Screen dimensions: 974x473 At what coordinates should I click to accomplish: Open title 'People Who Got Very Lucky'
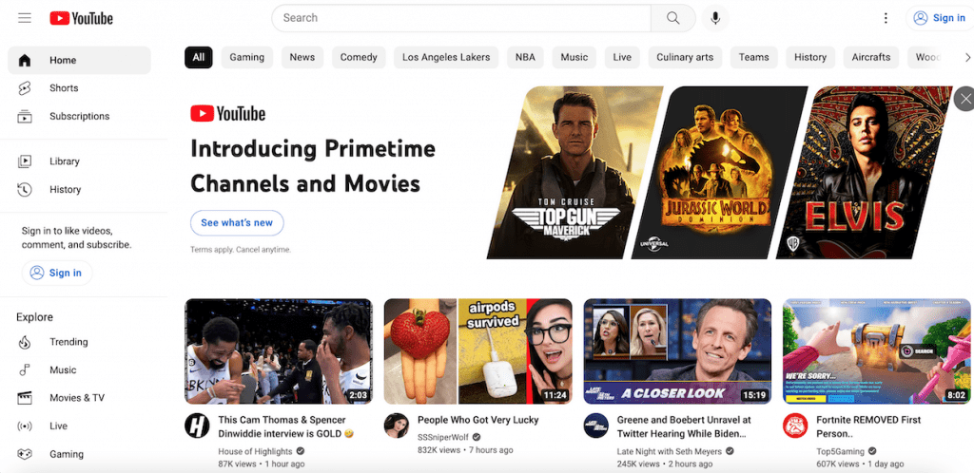pyautogui.click(x=477, y=420)
